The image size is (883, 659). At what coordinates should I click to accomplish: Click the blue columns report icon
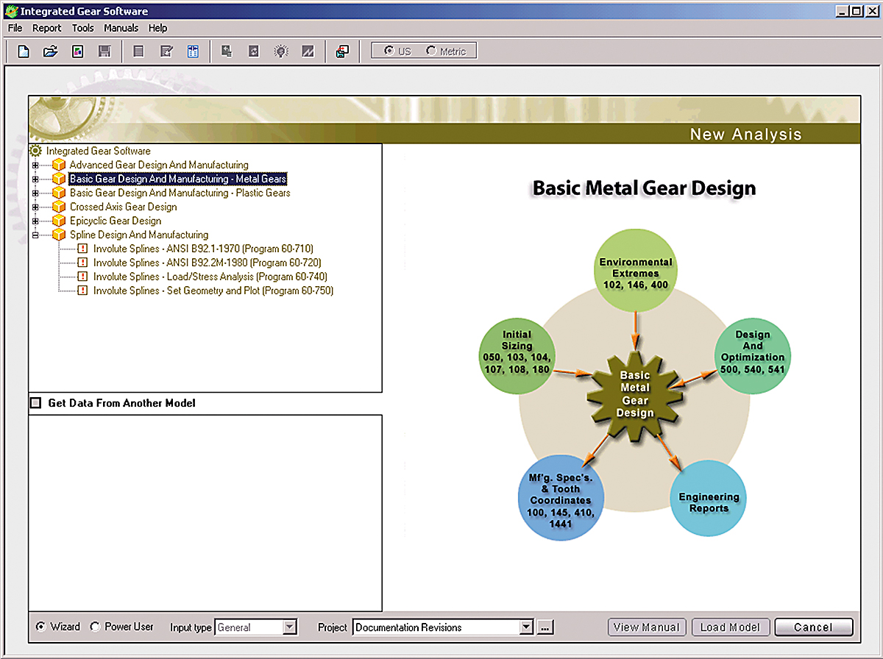pyautogui.click(x=193, y=51)
